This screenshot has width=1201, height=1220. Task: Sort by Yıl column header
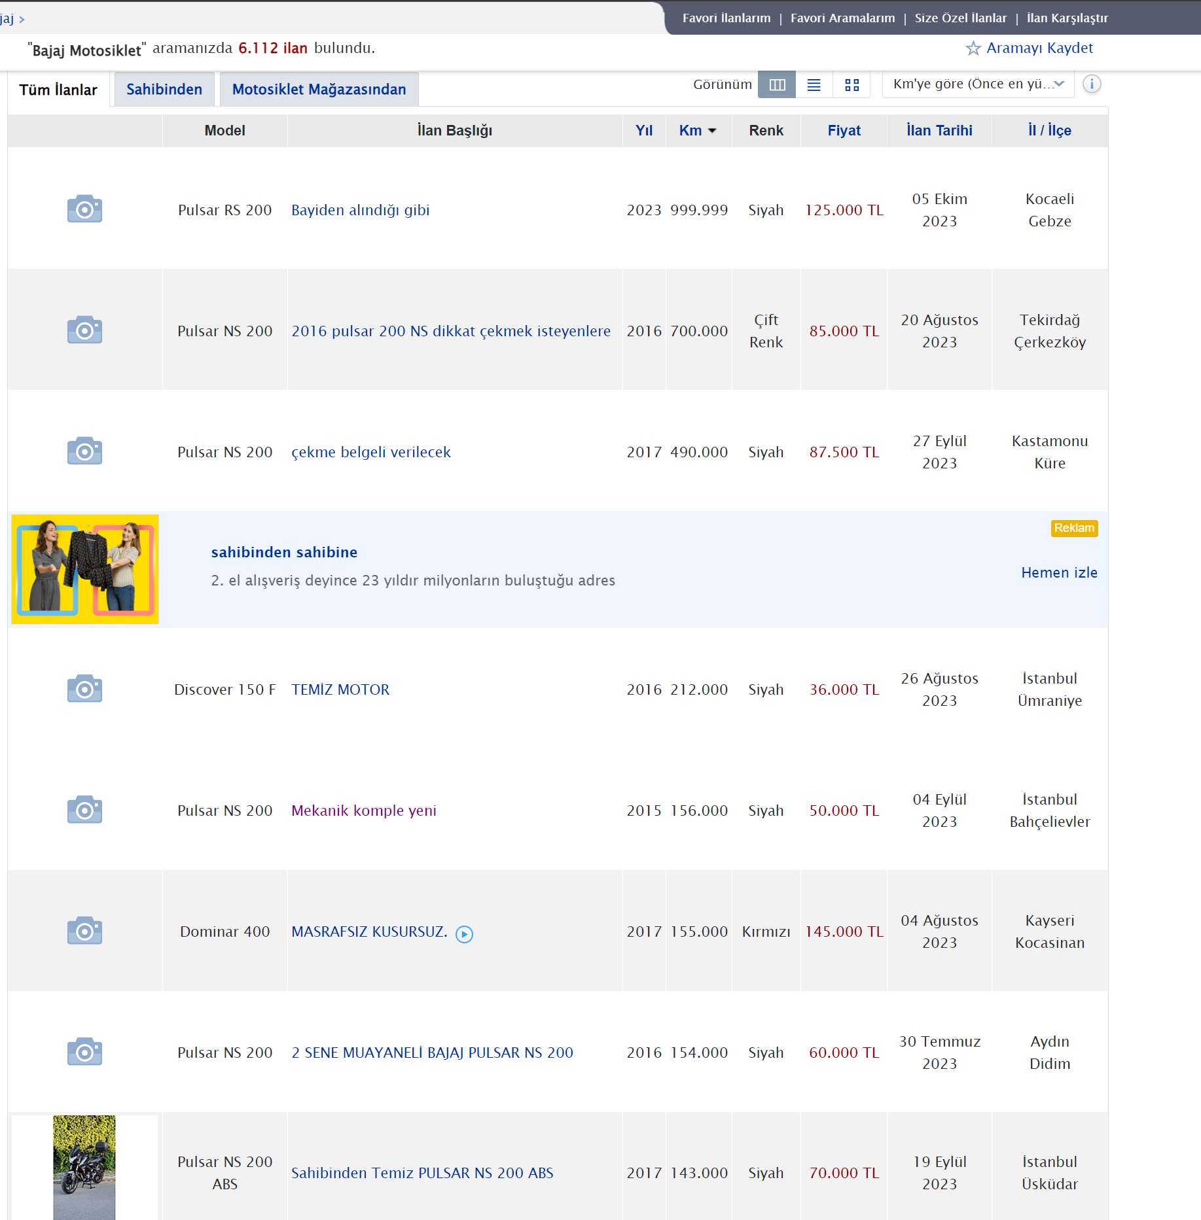click(644, 130)
